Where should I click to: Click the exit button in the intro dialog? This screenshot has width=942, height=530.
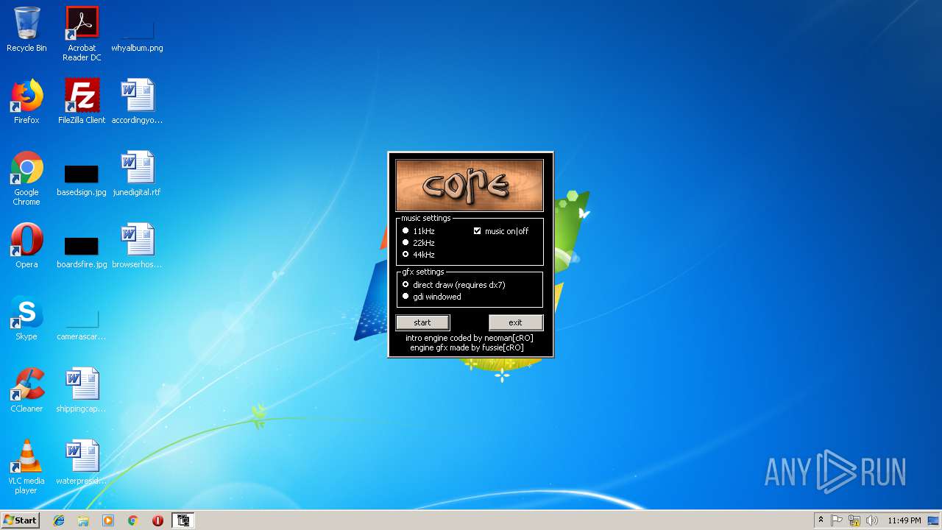[516, 322]
